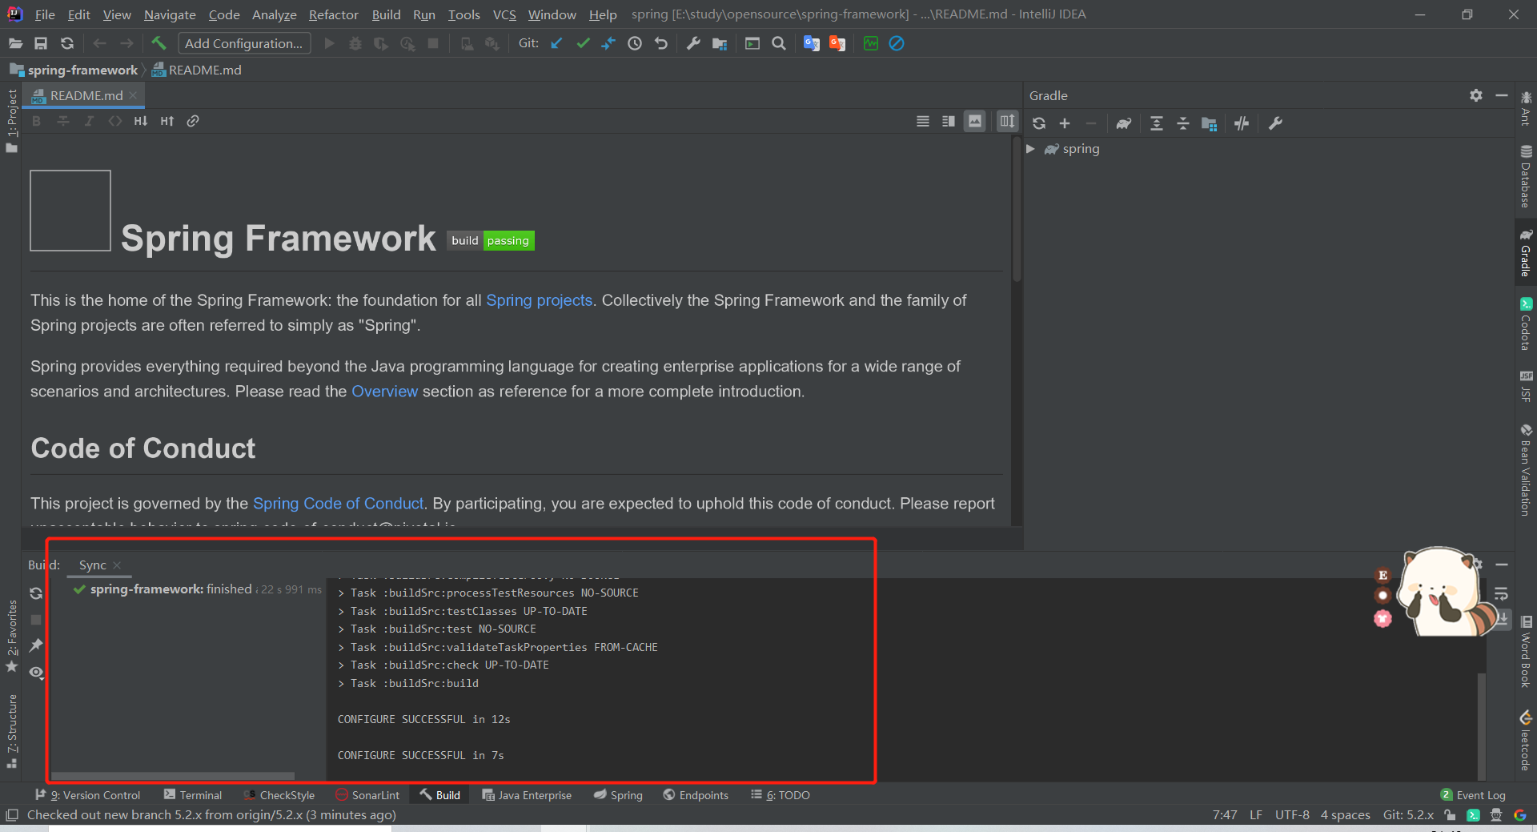This screenshot has width=1537, height=832.
Task: Click the Git Show History clock icon
Action: (x=635, y=43)
